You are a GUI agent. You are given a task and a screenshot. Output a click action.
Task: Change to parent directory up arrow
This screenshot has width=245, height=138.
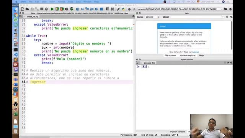pos(230,9)
